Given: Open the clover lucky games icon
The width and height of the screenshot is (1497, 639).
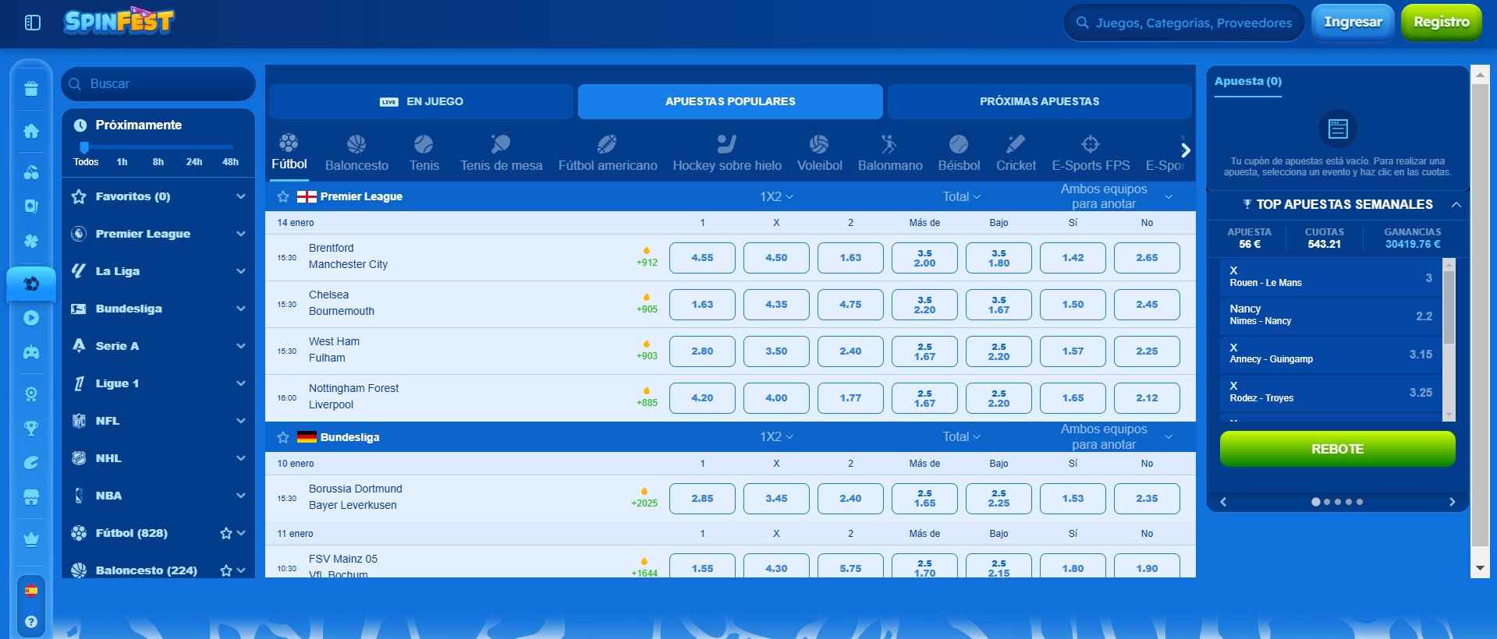Looking at the screenshot, I should click(x=31, y=241).
